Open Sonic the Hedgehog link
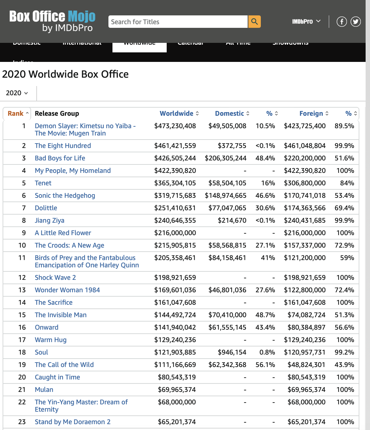The image size is (370, 430). click(65, 196)
